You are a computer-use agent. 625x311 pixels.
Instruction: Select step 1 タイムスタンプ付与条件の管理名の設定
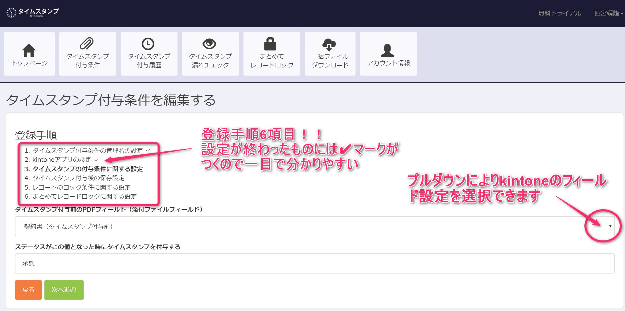tap(87, 151)
